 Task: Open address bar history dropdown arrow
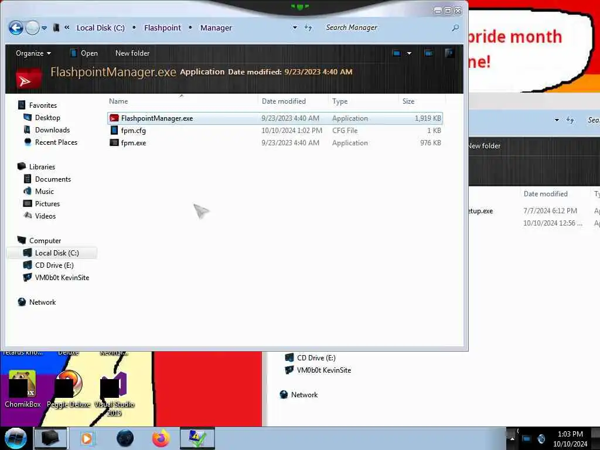(295, 28)
